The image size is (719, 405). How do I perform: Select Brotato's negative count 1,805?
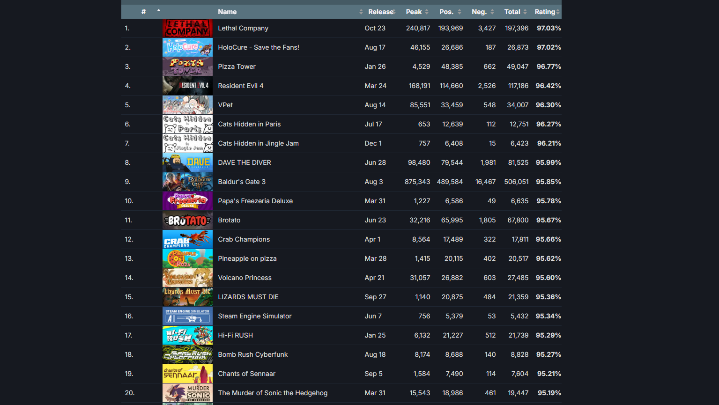(x=488, y=220)
